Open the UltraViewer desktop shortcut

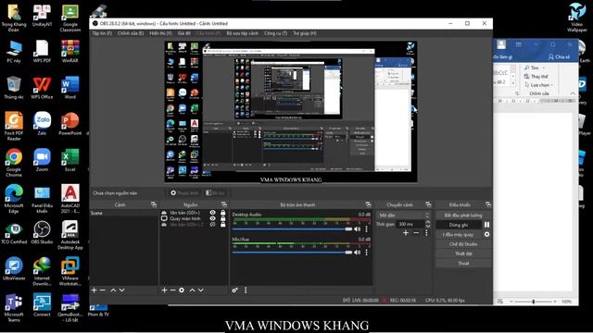tap(14, 268)
